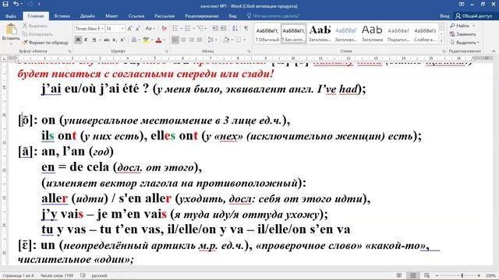Open the font name dropdown (Times New Roman)

102,29
